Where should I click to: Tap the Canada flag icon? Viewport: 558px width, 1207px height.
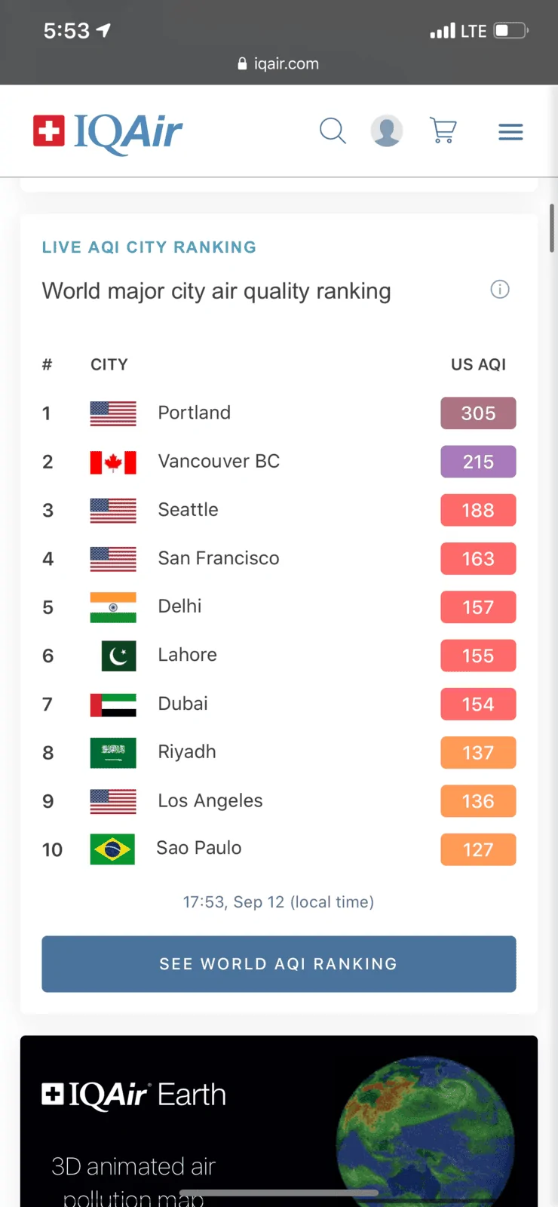[113, 462]
